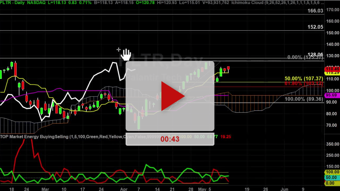Click the 26 date axis label
This screenshot has width=340, height=191.
click(x=266, y=189)
